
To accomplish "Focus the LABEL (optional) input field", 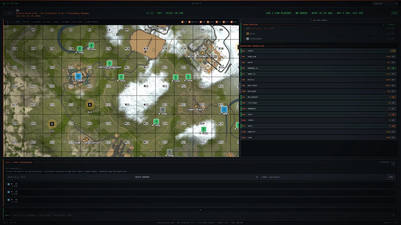I will 323,177.
